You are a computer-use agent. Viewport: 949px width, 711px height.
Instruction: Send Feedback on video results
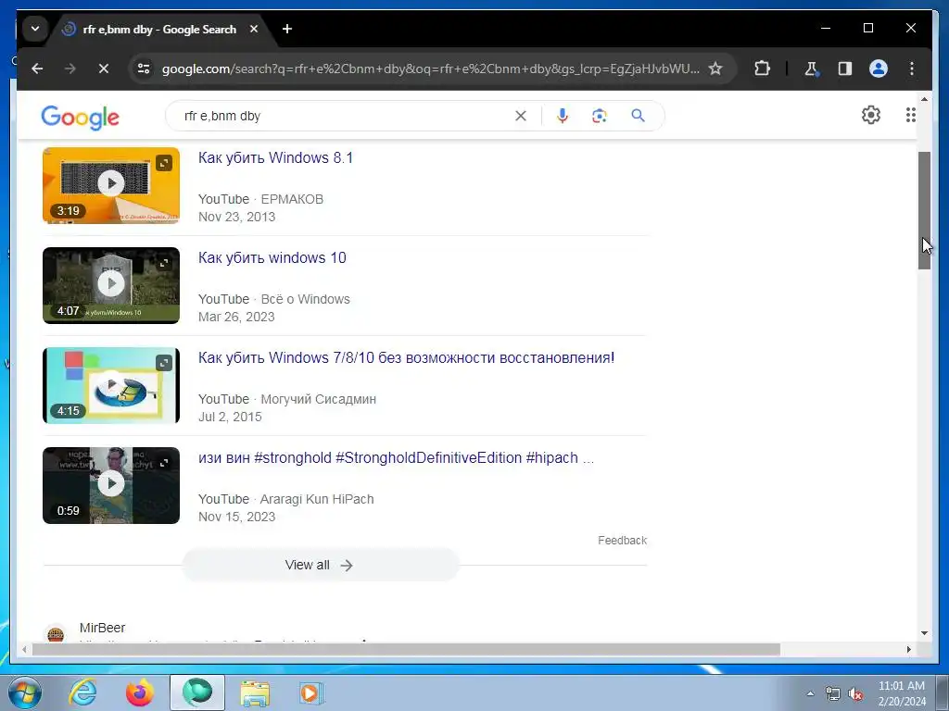pos(622,541)
